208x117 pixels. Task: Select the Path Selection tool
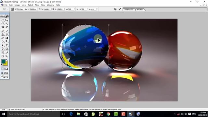(3, 45)
